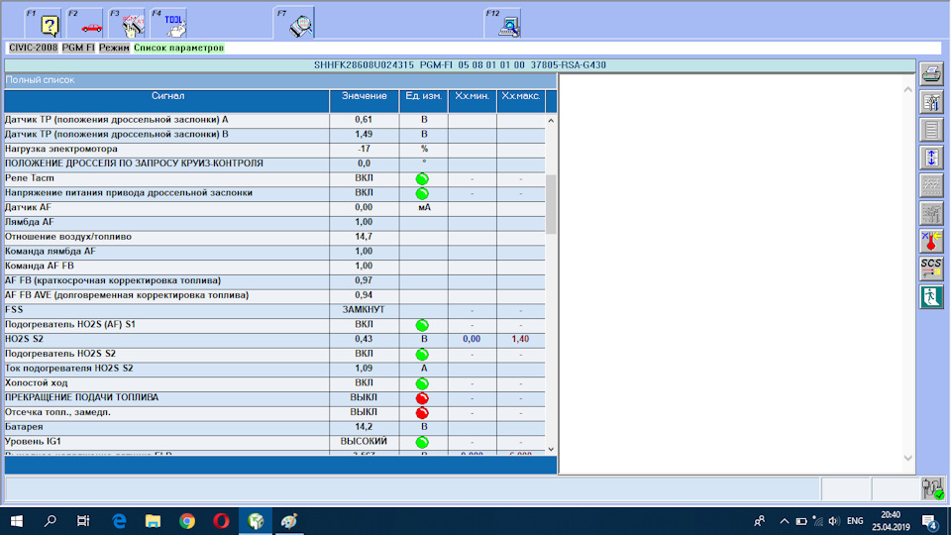Click the disabled line graph icon
This screenshot has height=535, width=951.
pos(931,185)
